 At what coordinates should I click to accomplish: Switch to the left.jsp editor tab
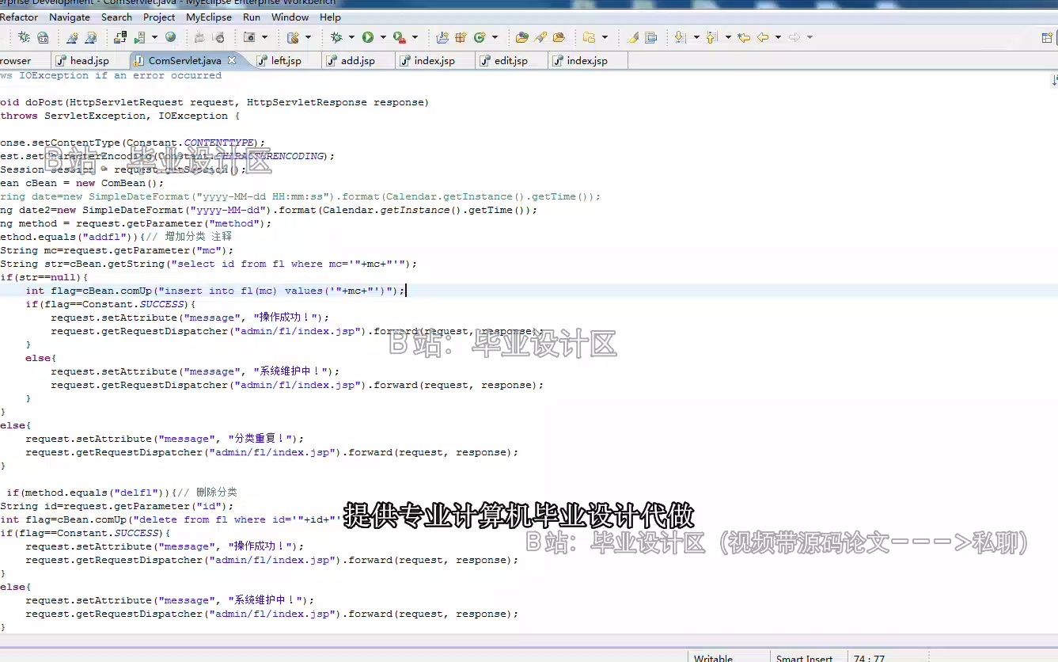(286, 60)
